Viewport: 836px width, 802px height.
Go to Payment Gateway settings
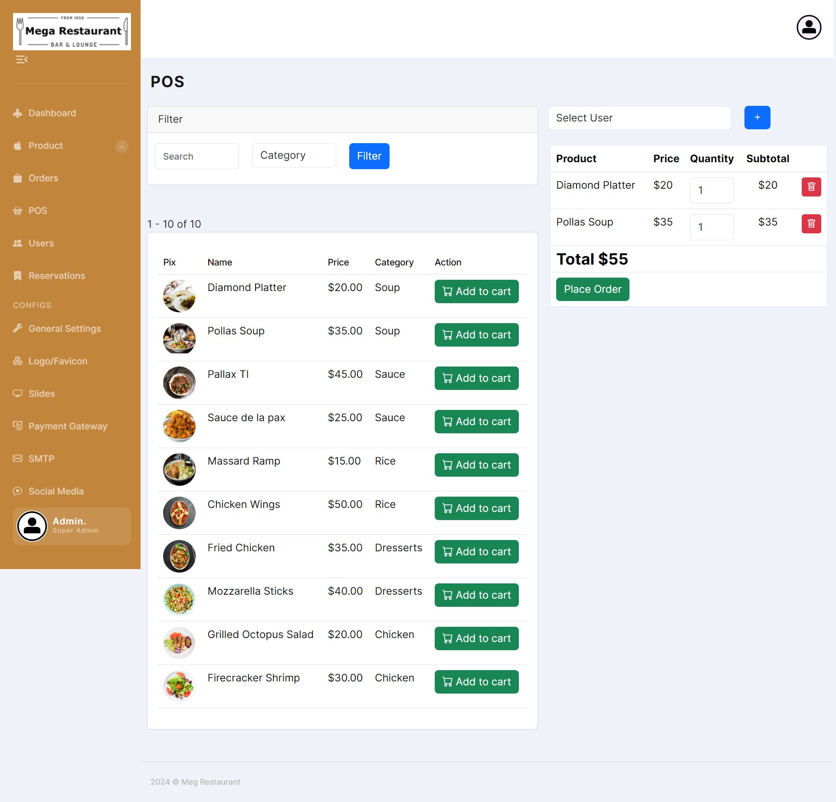pos(67,426)
